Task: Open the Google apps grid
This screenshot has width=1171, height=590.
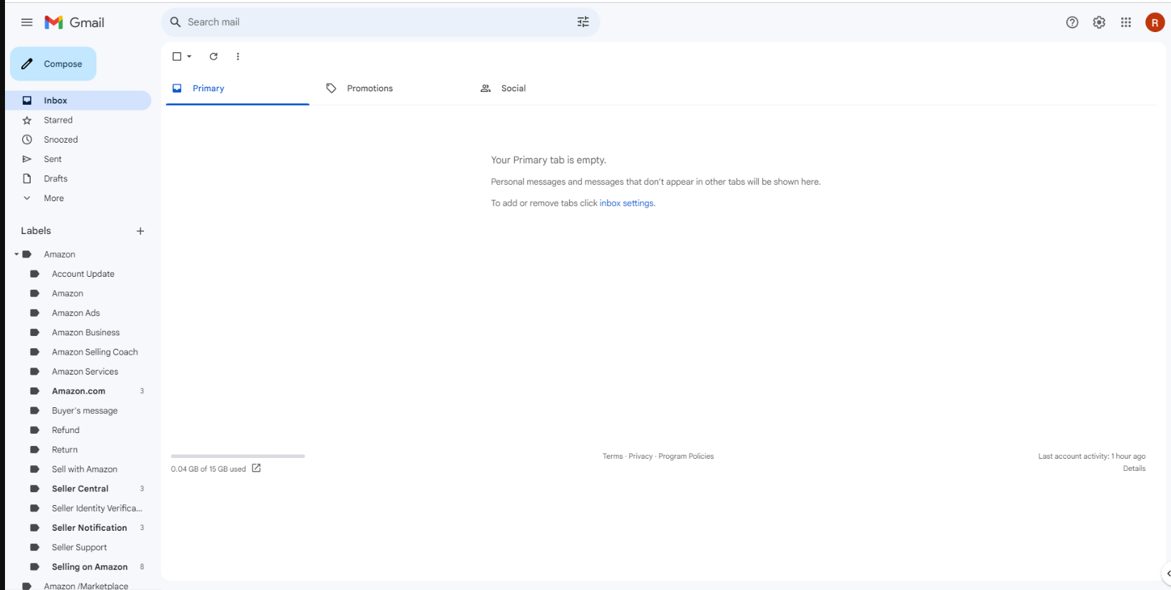Action: tap(1126, 22)
